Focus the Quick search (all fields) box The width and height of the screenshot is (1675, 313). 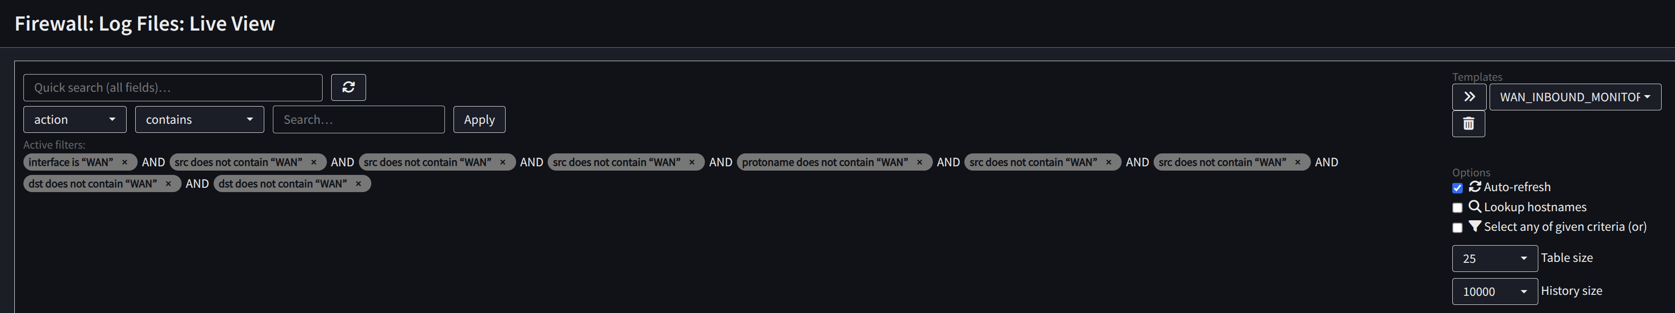[173, 87]
